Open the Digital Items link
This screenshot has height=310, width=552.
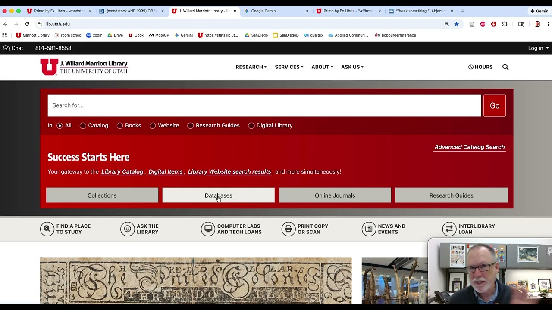click(166, 171)
